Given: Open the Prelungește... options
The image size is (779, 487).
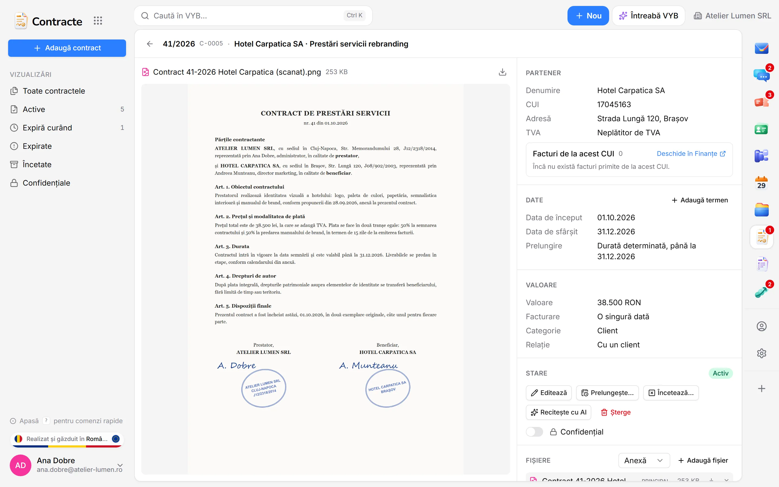Looking at the screenshot, I should click(x=608, y=393).
